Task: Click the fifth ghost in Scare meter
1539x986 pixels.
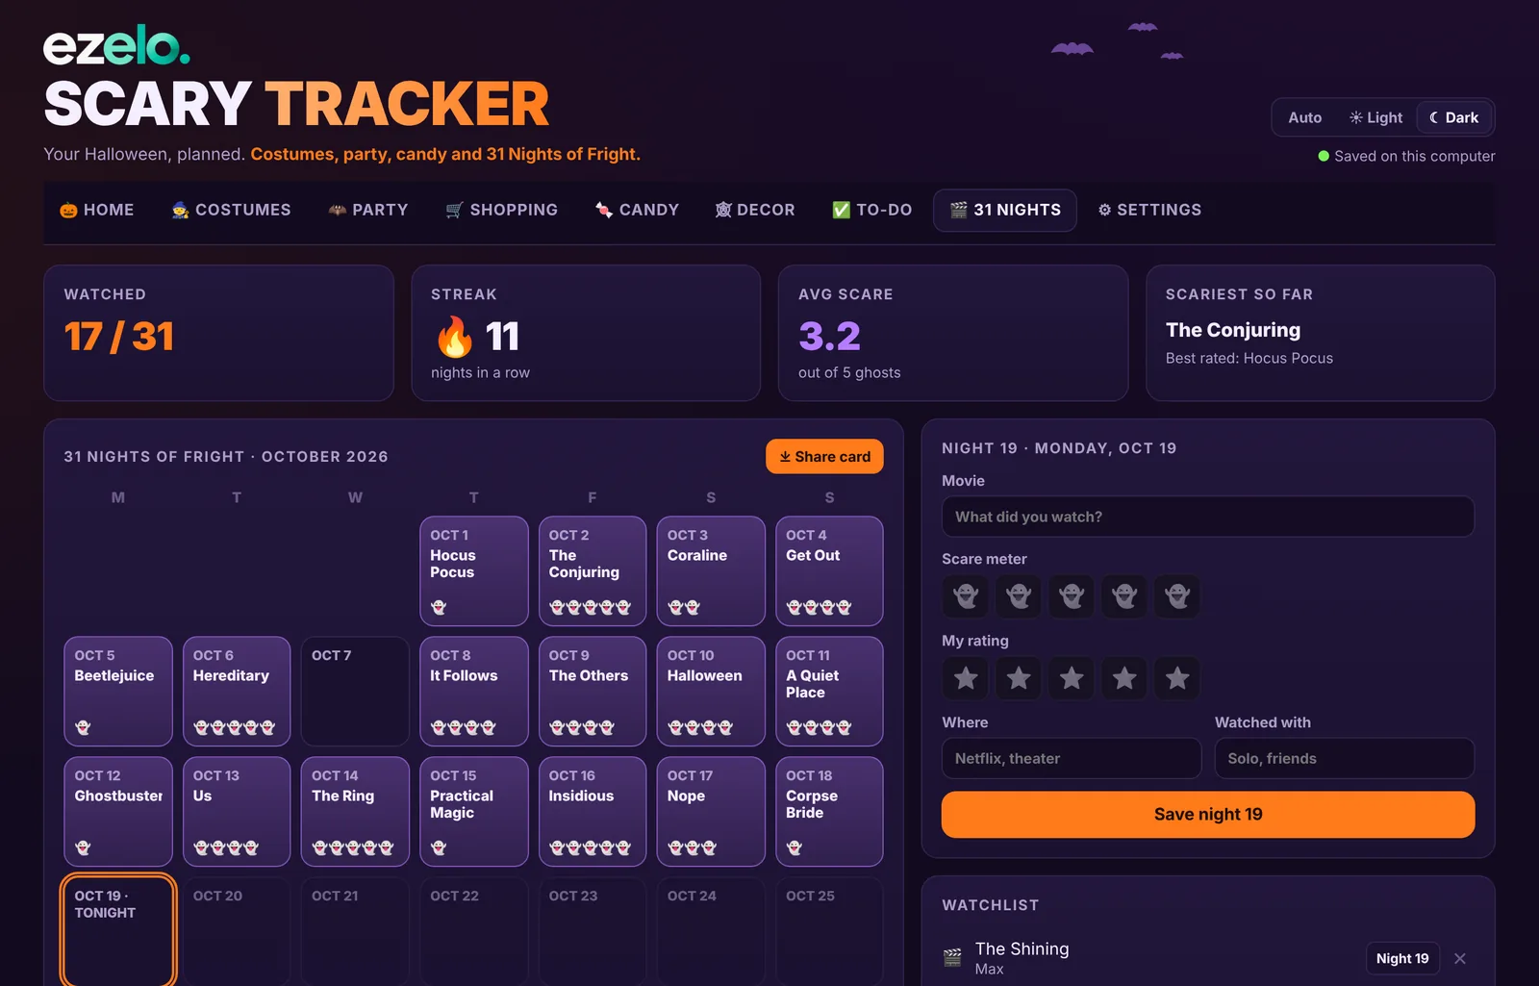Action: [x=1177, y=596]
